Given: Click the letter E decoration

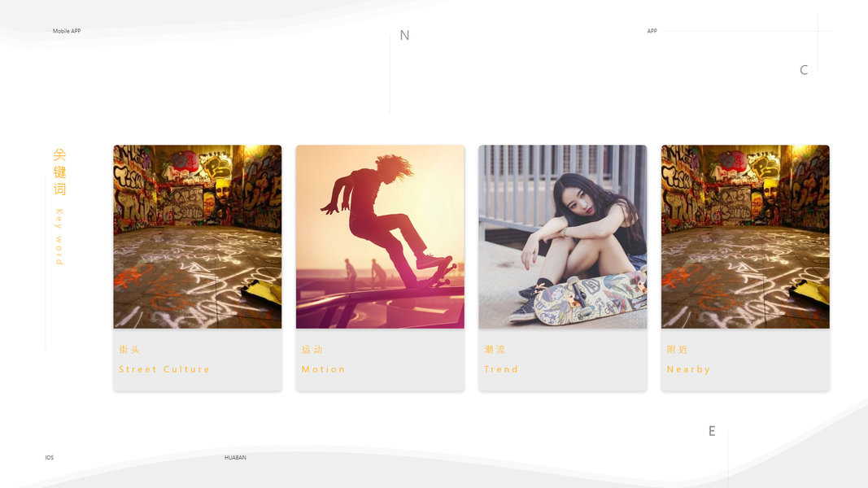Looking at the screenshot, I should tap(712, 431).
